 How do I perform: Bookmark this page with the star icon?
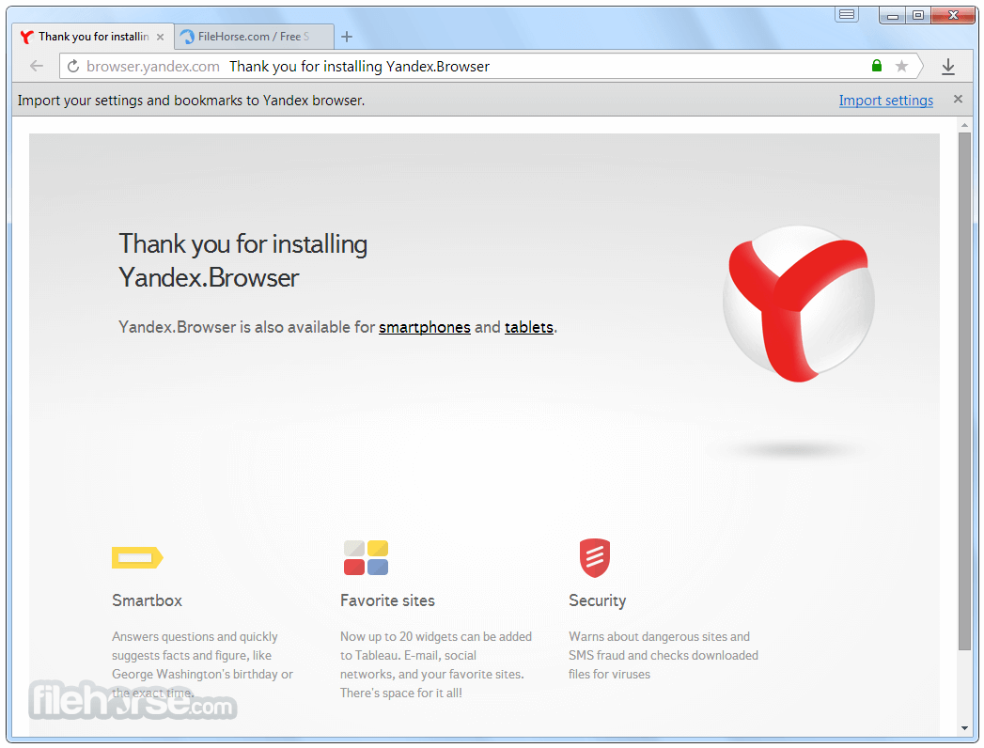coord(901,66)
